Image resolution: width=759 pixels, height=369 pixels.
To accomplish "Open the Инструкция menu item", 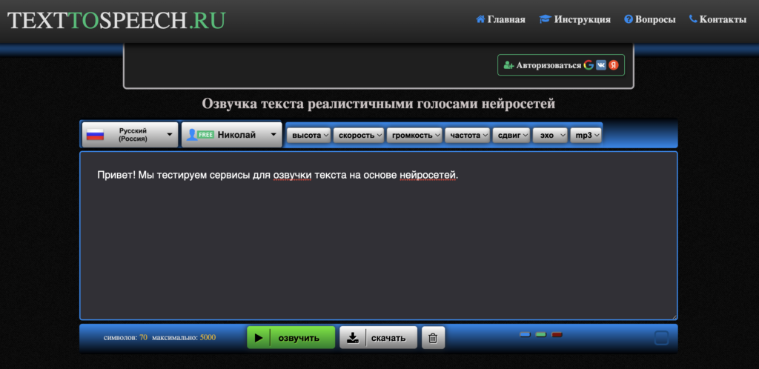I will click(x=575, y=20).
